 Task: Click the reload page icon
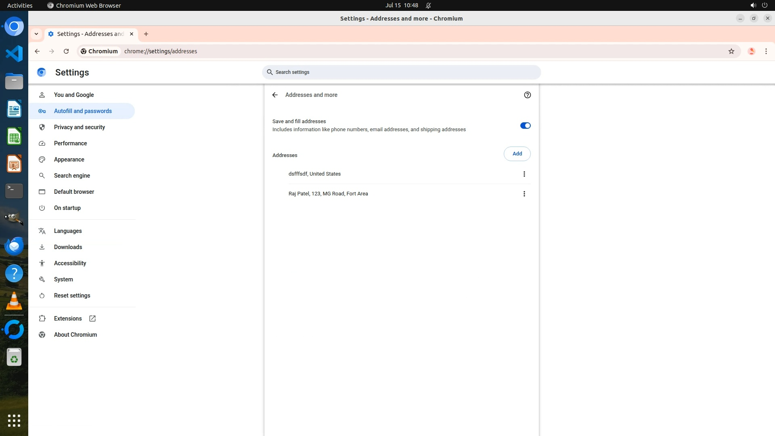tap(66, 51)
